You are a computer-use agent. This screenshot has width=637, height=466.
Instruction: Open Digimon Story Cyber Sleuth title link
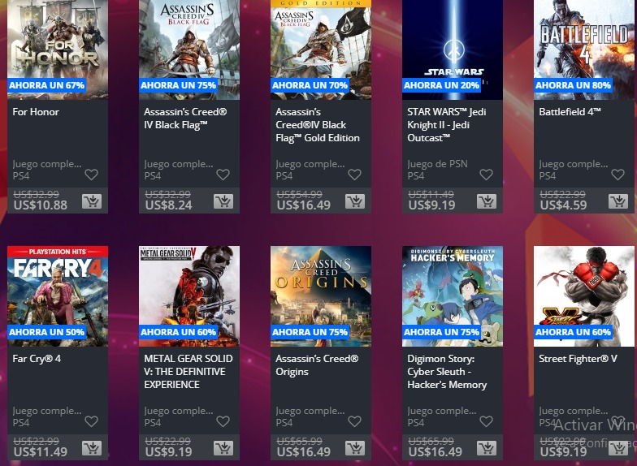pyautogui.click(x=447, y=372)
